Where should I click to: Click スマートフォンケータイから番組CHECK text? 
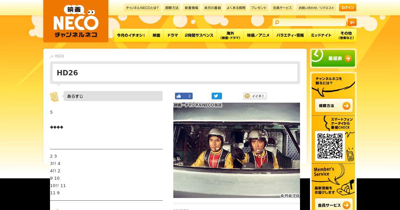point(342,123)
